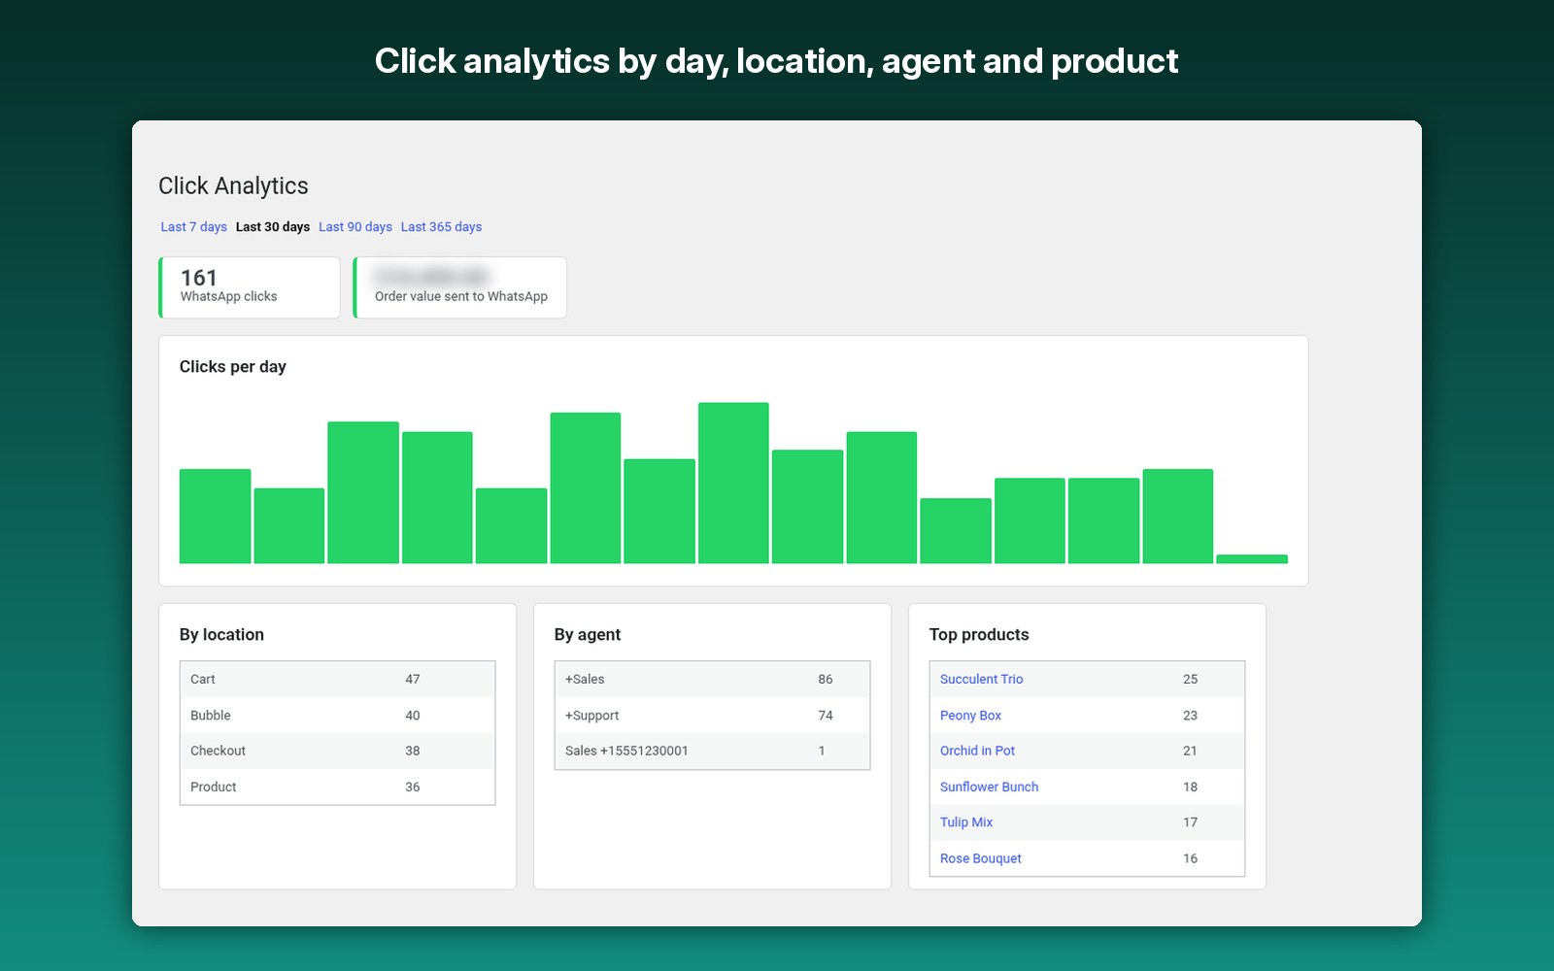Click the 161 WhatsApp clicks card
1554x971 pixels.
(x=250, y=287)
